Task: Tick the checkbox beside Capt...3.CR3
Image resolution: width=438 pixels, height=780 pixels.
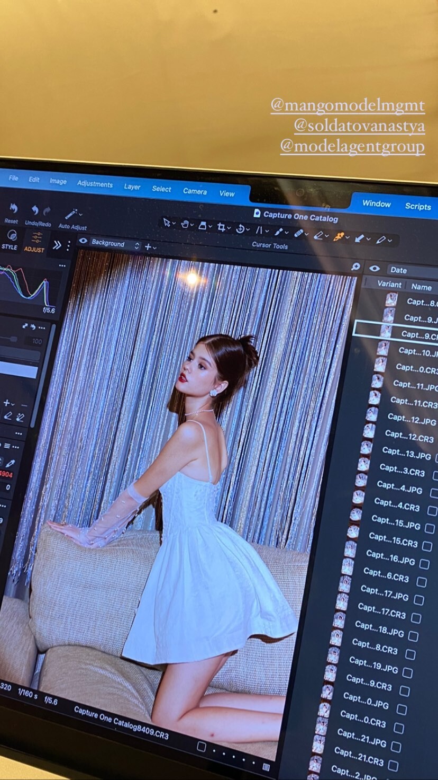Action: pos(435,475)
